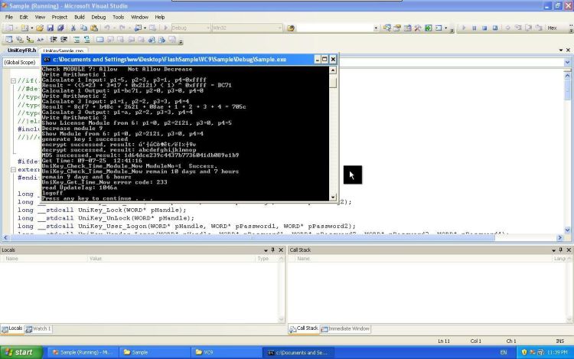The width and height of the screenshot is (574, 359).
Task: Open the Win32 platform dropdown
Action: point(279,28)
